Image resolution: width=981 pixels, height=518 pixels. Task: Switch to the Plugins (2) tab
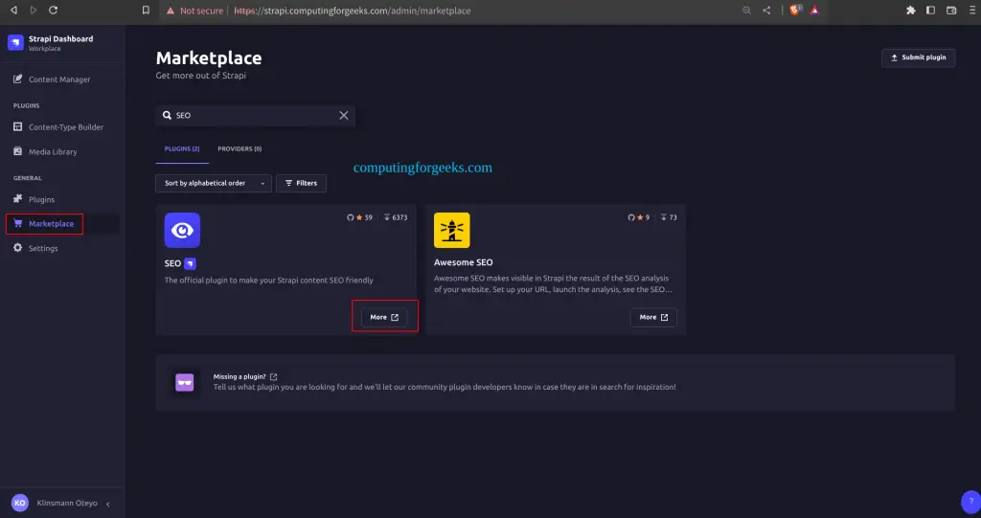coord(182,149)
